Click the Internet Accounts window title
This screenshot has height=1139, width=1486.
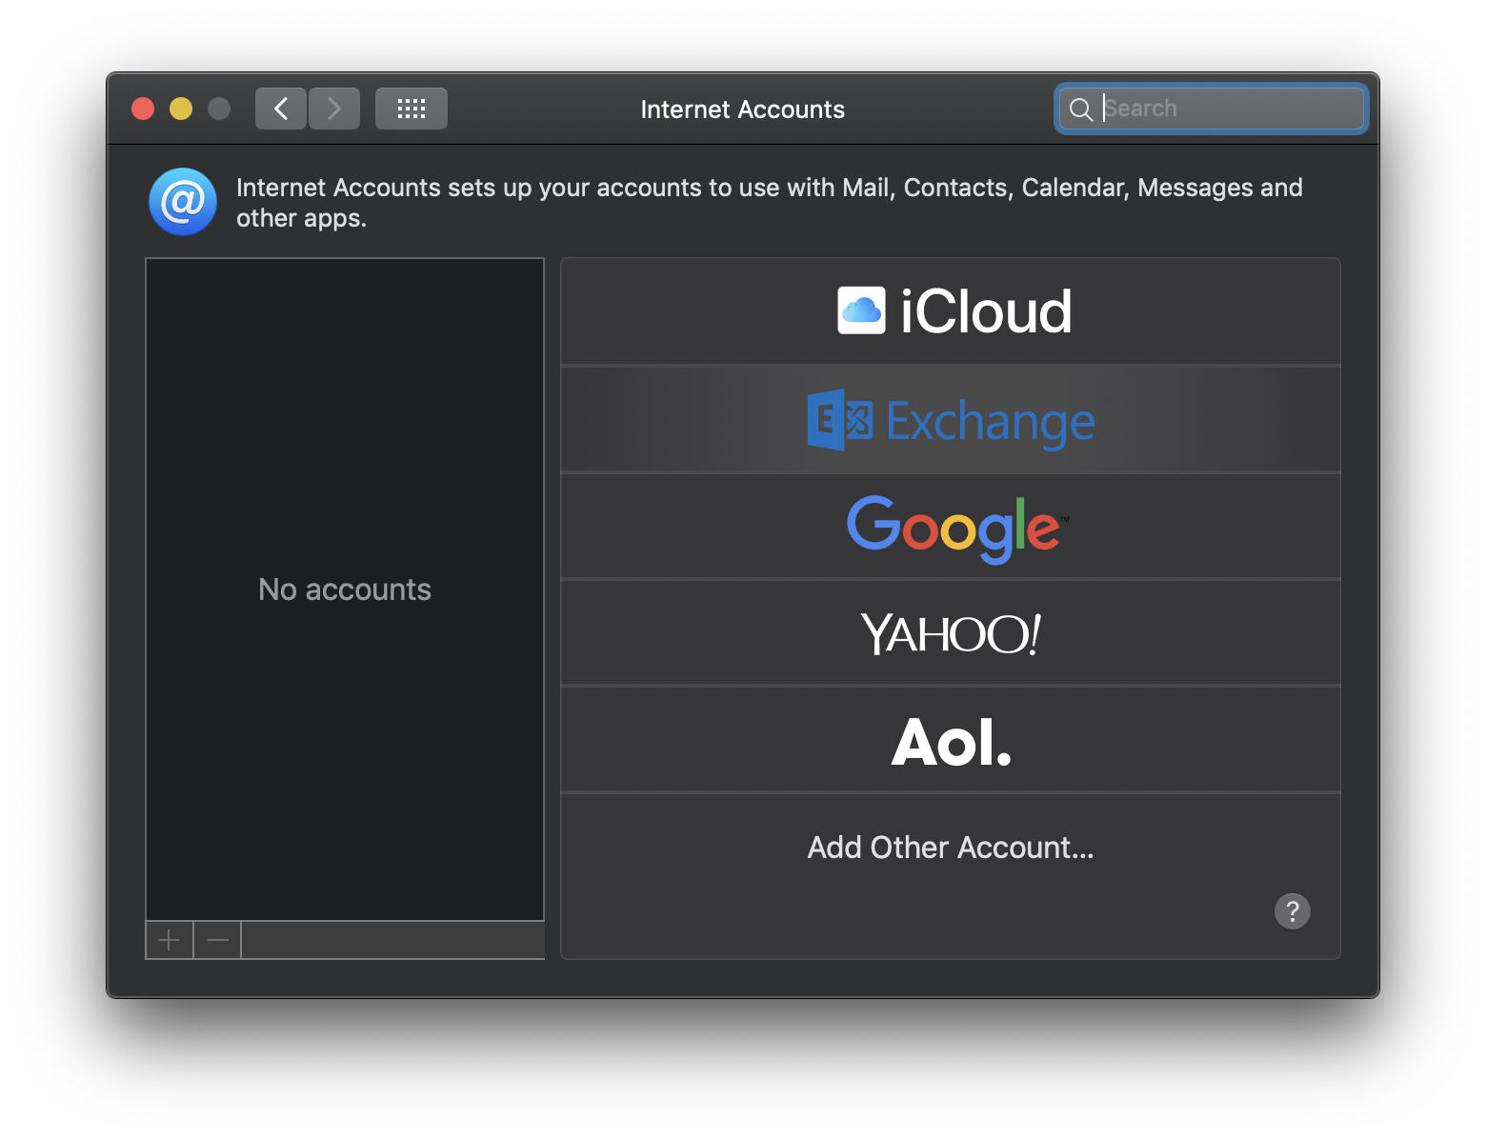(743, 110)
